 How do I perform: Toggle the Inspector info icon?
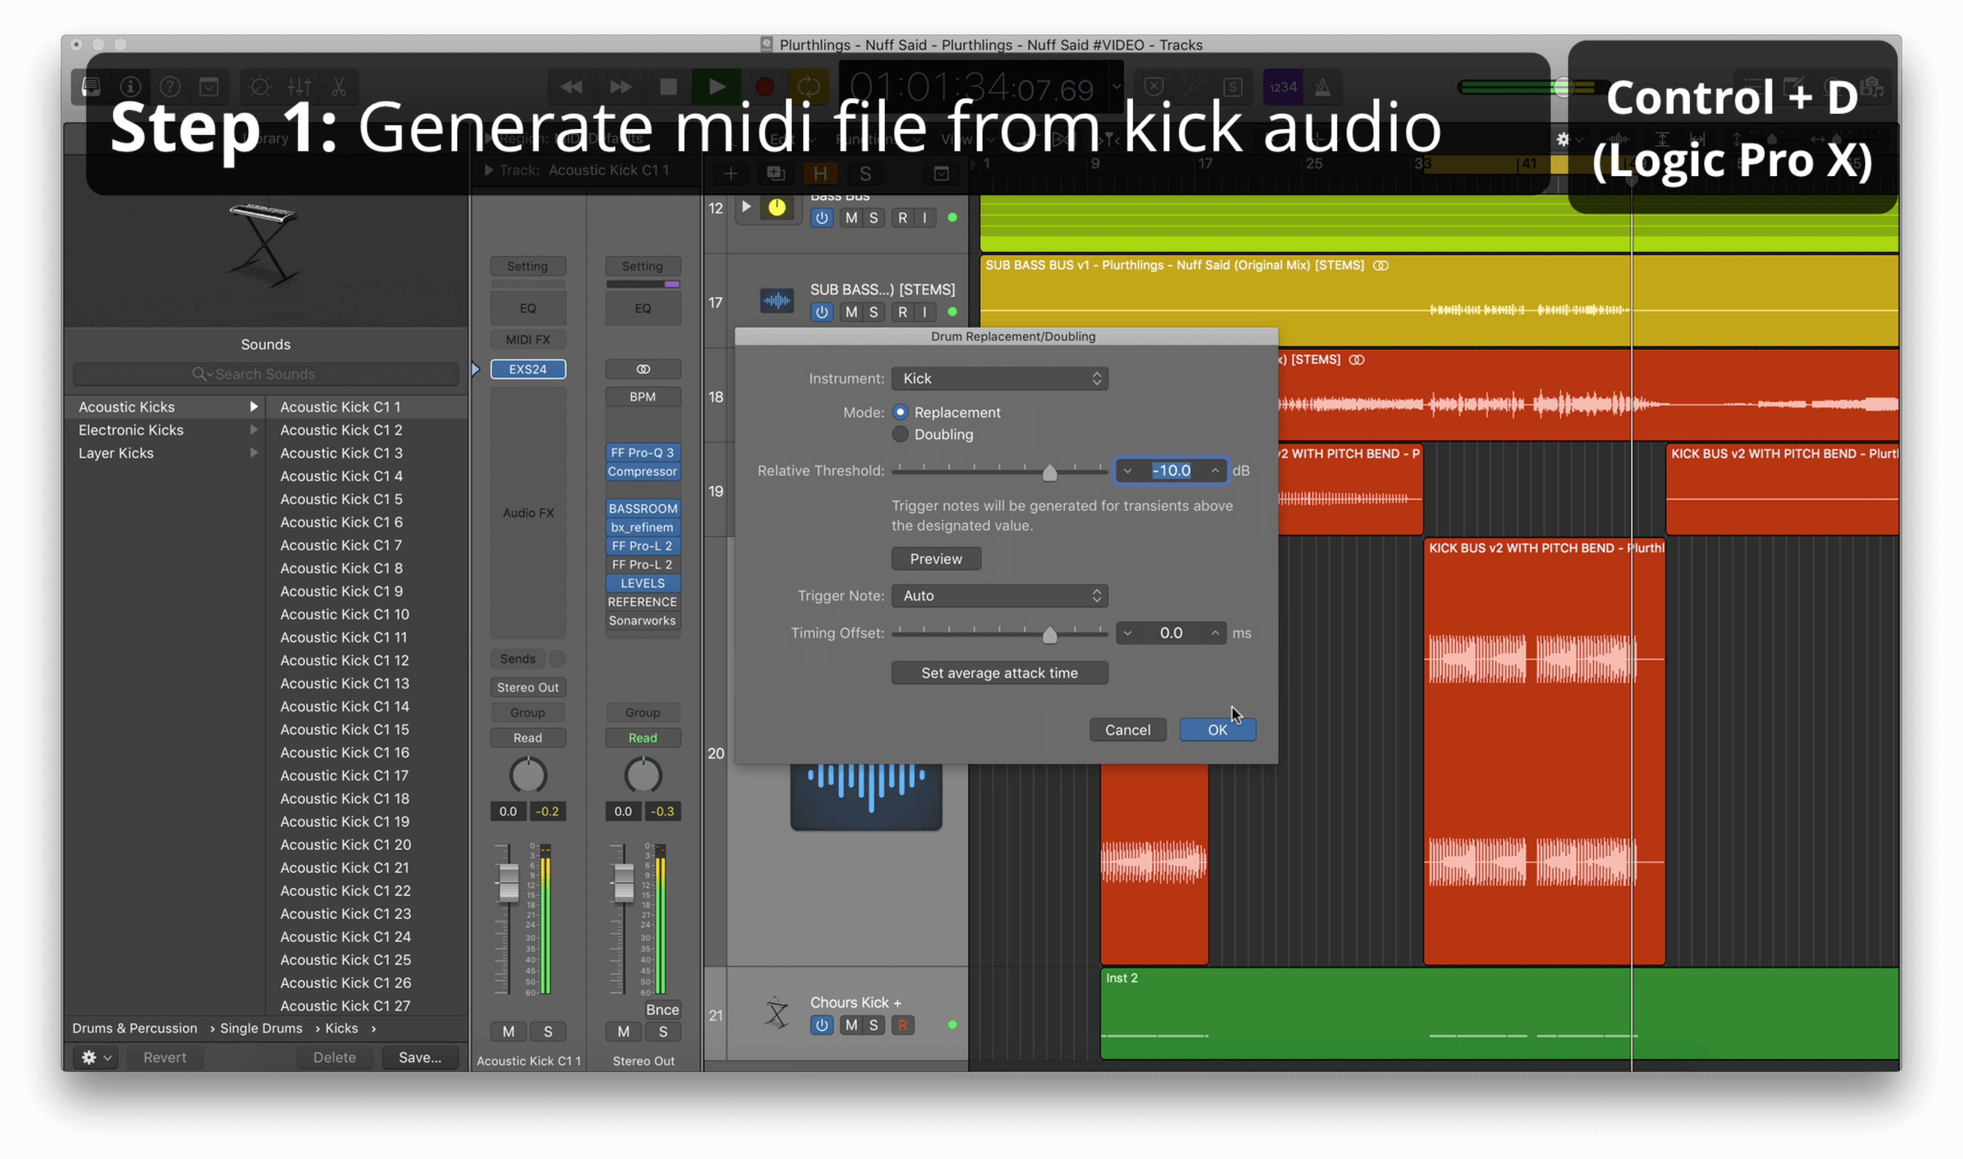(x=130, y=87)
